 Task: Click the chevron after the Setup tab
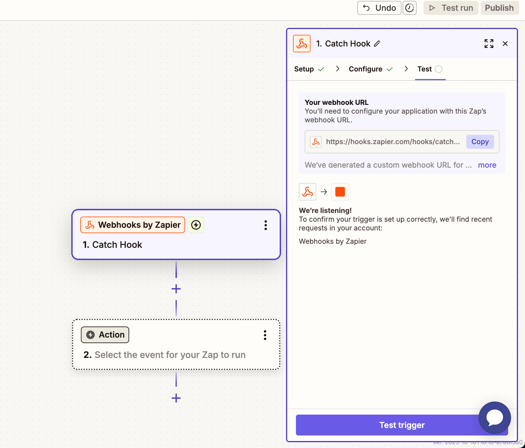(x=337, y=69)
